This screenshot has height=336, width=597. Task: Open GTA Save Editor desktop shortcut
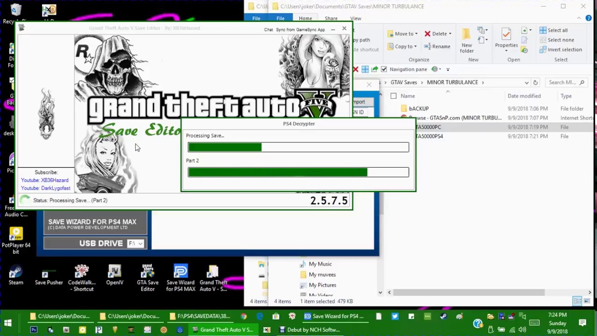pos(147,278)
